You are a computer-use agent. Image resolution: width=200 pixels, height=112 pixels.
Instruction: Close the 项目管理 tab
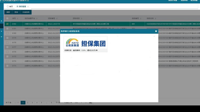28,7
